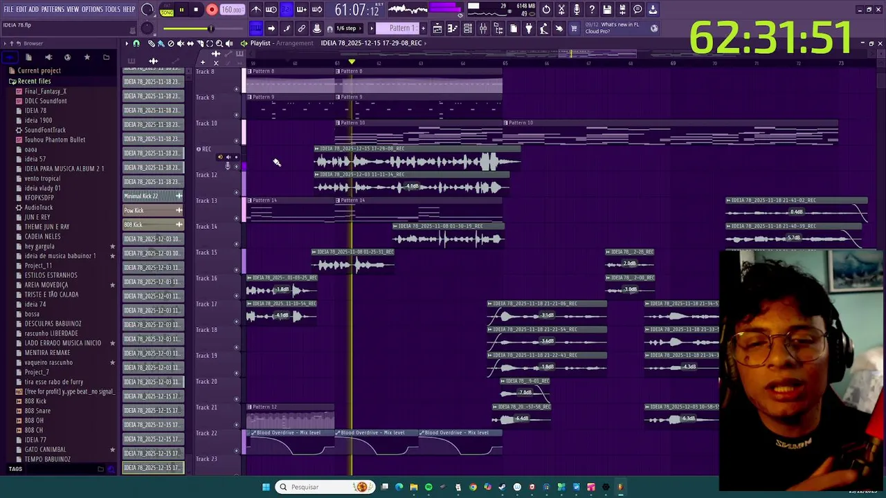Toggle overdub recording mode
Image resolution: width=886 pixels, height=498 pixels.
(x=302, y=10)
